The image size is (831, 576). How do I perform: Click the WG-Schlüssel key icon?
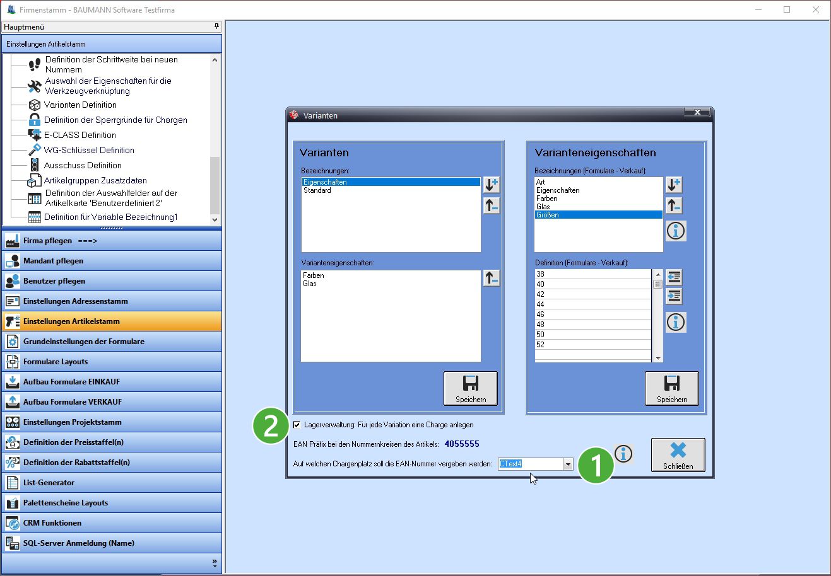tap(35, 150)
